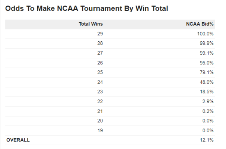Click the 99.9% bid percentage

(x=207, y=43)
